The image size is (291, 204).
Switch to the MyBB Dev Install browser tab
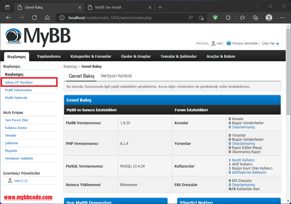[120, 7]
